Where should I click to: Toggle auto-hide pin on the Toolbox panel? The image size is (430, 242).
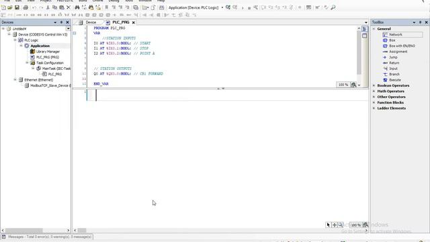[420, 22]
